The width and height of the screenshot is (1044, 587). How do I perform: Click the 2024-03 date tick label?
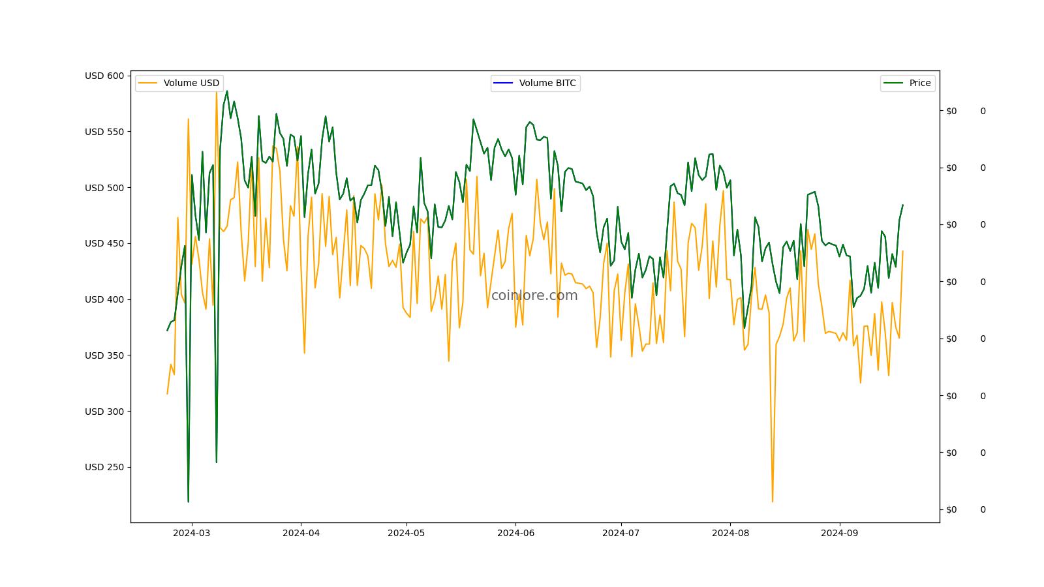[191, 533]
